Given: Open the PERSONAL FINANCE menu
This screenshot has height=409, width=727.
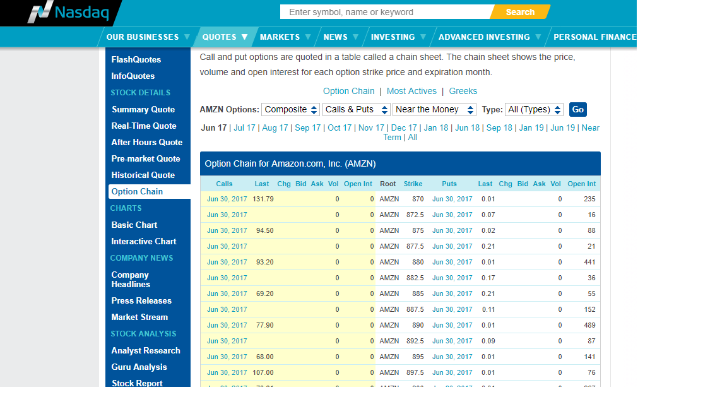Looking at the screenshot, I should point(595,37).
